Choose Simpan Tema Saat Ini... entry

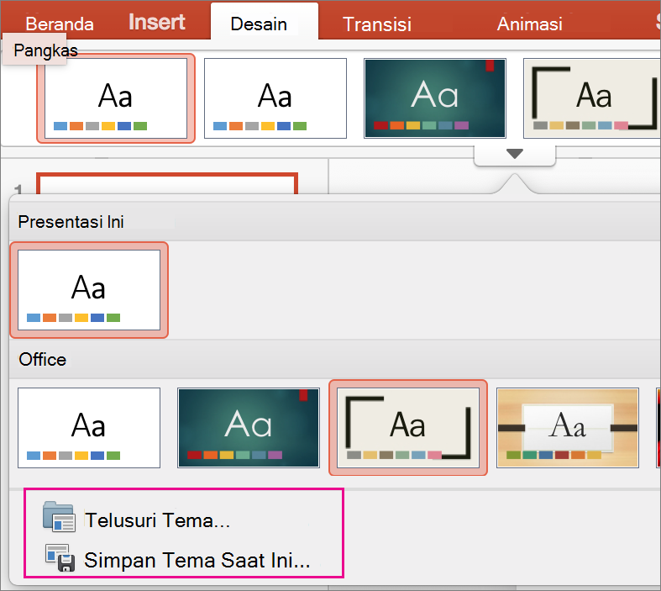(x=197, y=560)
